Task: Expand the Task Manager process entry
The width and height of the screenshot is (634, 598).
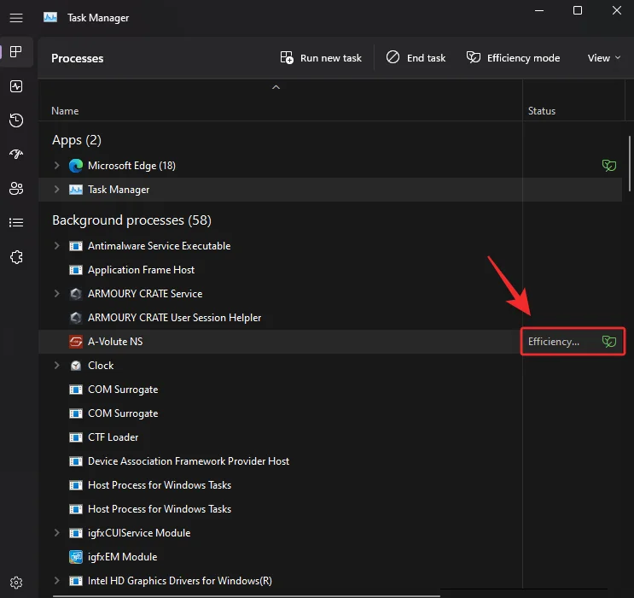Action: coord(56,189)
